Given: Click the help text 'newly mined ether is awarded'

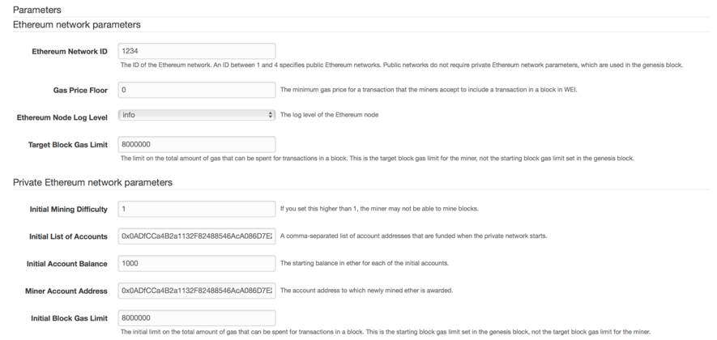Looking at the screenshot, I should [x=366, y=290].
